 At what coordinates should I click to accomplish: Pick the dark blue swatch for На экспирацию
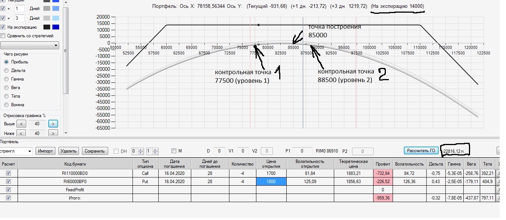pyautogui.click(x=56, y=27)
